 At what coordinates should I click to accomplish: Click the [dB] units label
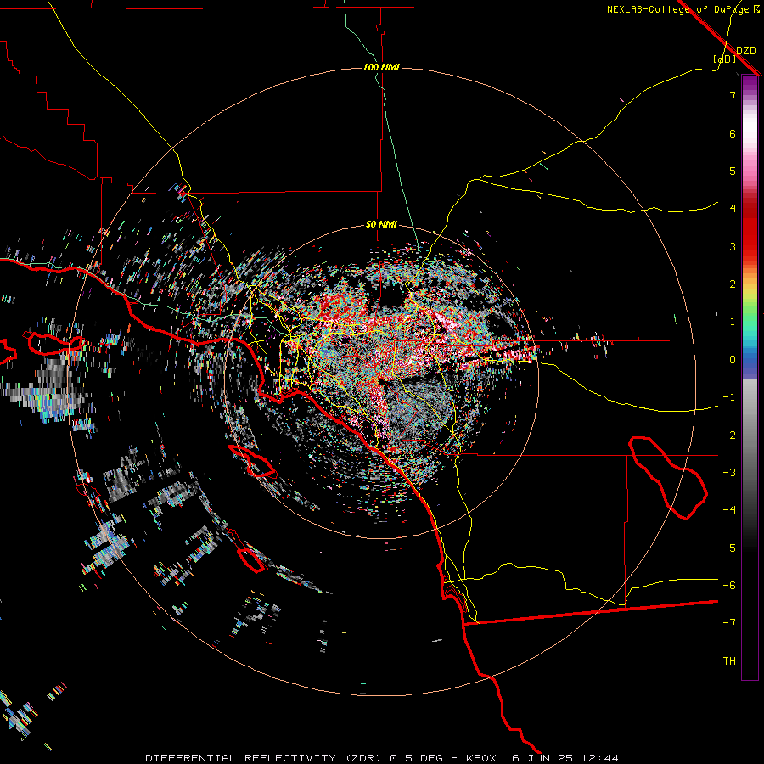724,59
